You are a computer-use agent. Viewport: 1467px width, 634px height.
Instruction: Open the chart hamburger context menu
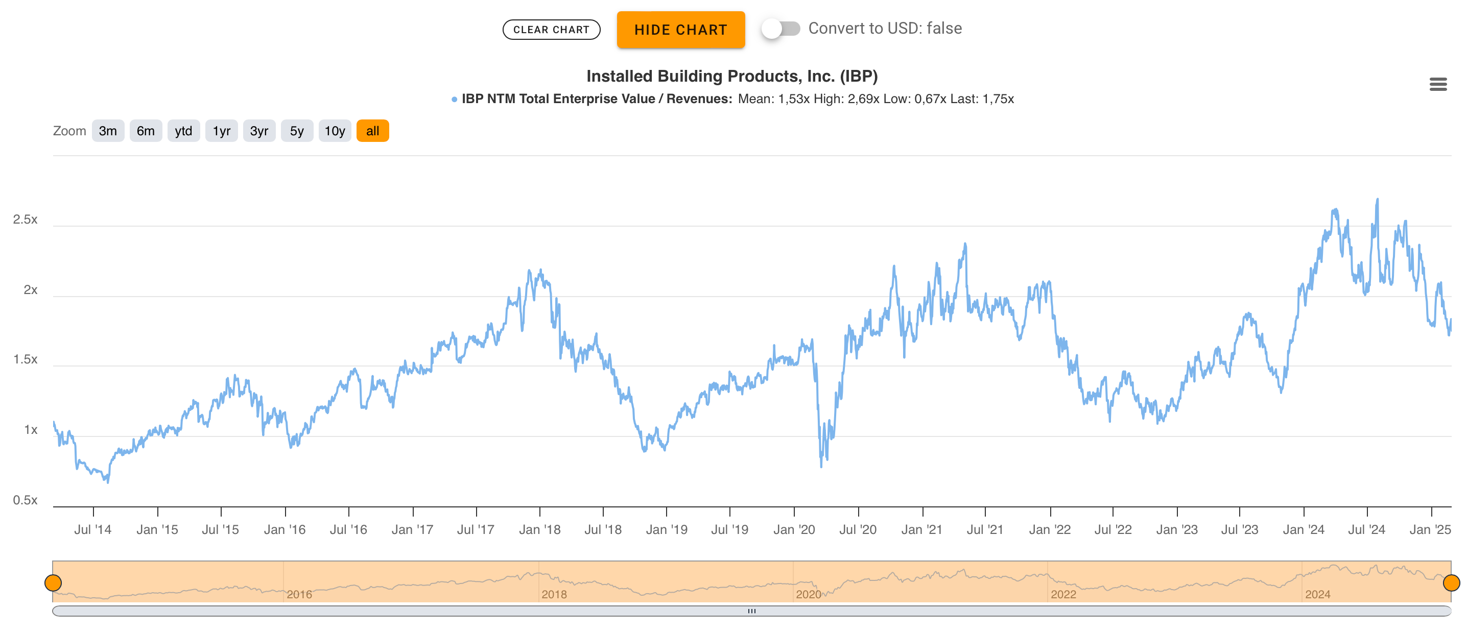[1437, 84]
